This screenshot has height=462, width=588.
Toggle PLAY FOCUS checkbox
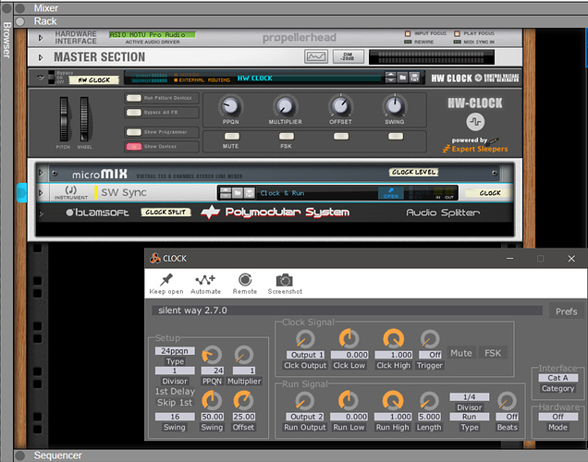(x=457, y=33)
